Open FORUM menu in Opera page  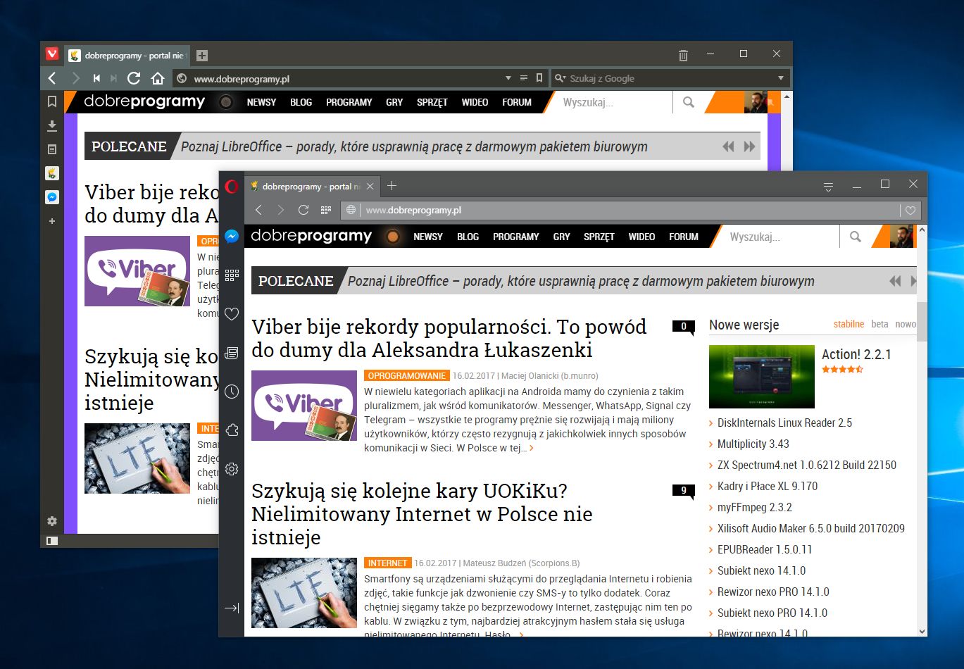(x=684, y=237)
